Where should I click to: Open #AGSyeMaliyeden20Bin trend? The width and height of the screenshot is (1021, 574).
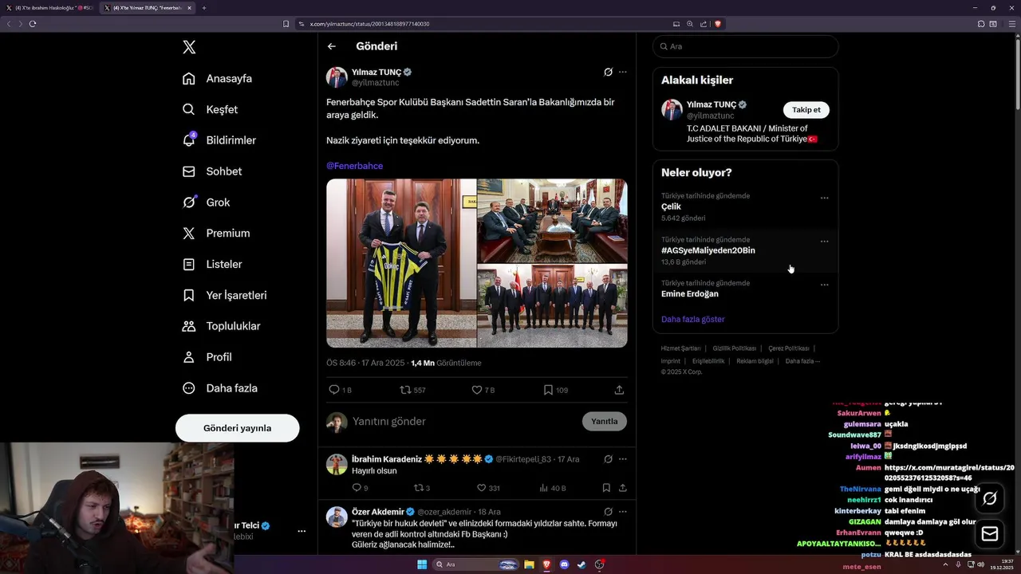[708, 250]
